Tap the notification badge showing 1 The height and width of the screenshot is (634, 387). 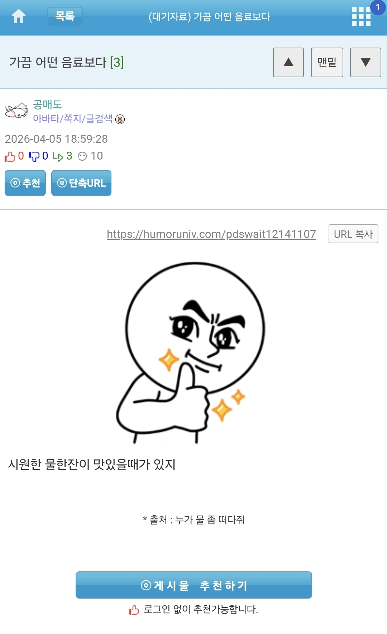click(378, 8)
